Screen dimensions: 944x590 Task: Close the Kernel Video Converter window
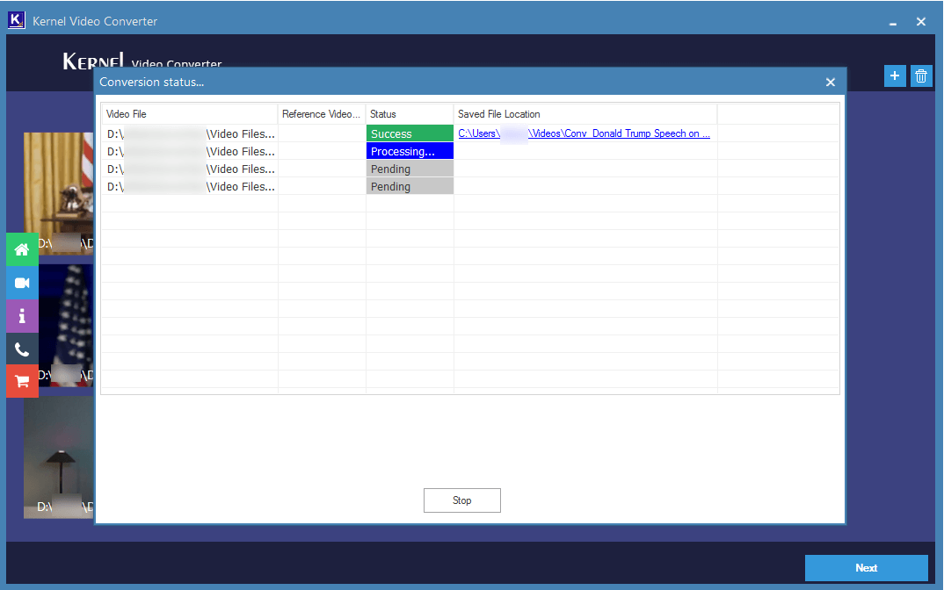click(920, 22)
